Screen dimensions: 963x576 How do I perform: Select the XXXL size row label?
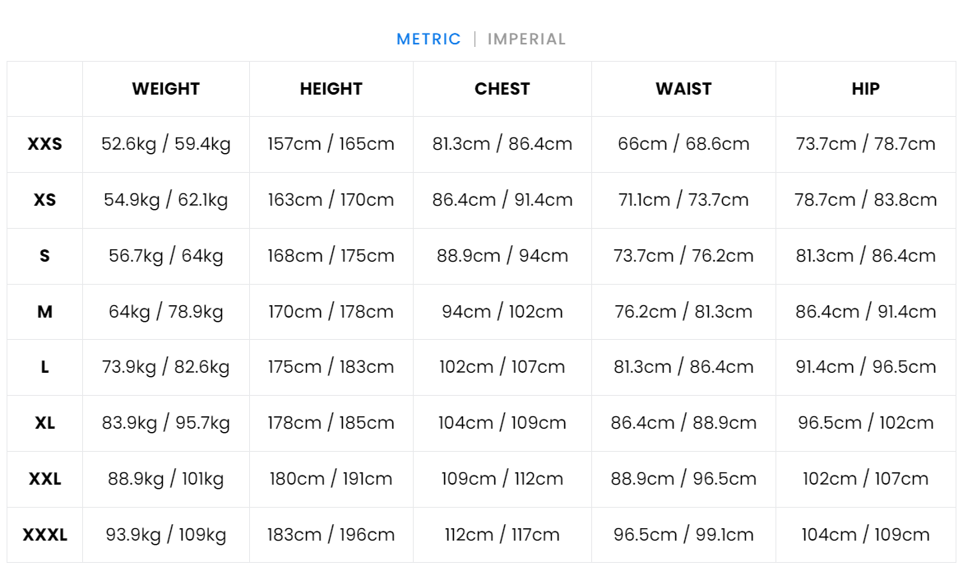pyautogui.click(x=45, y=535)
